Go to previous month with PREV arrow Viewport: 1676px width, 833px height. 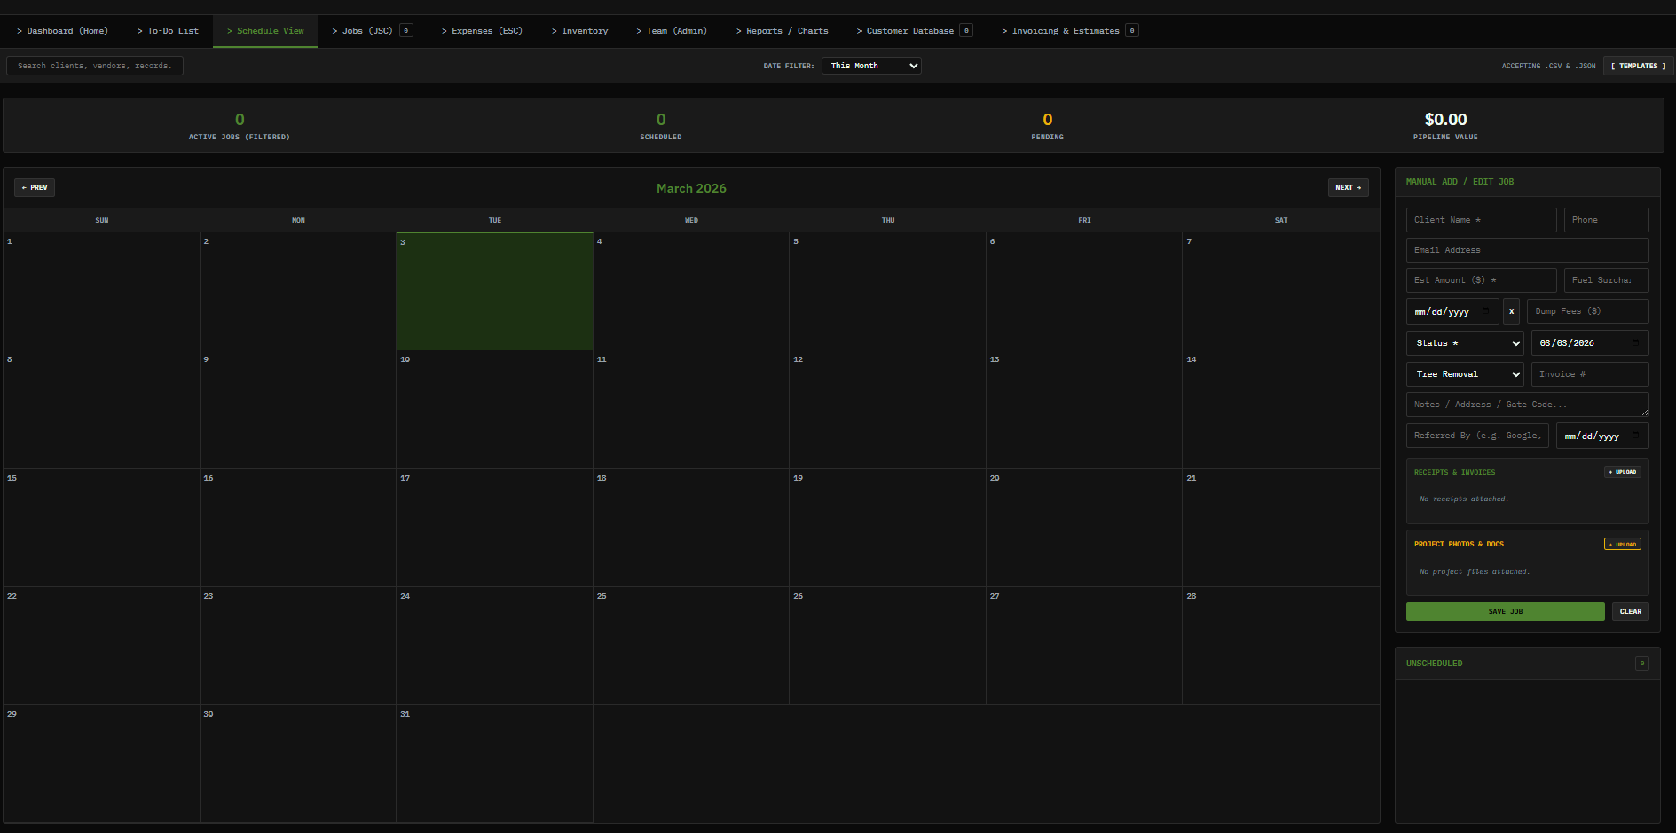pyautogui.click(x=35, y=188)
